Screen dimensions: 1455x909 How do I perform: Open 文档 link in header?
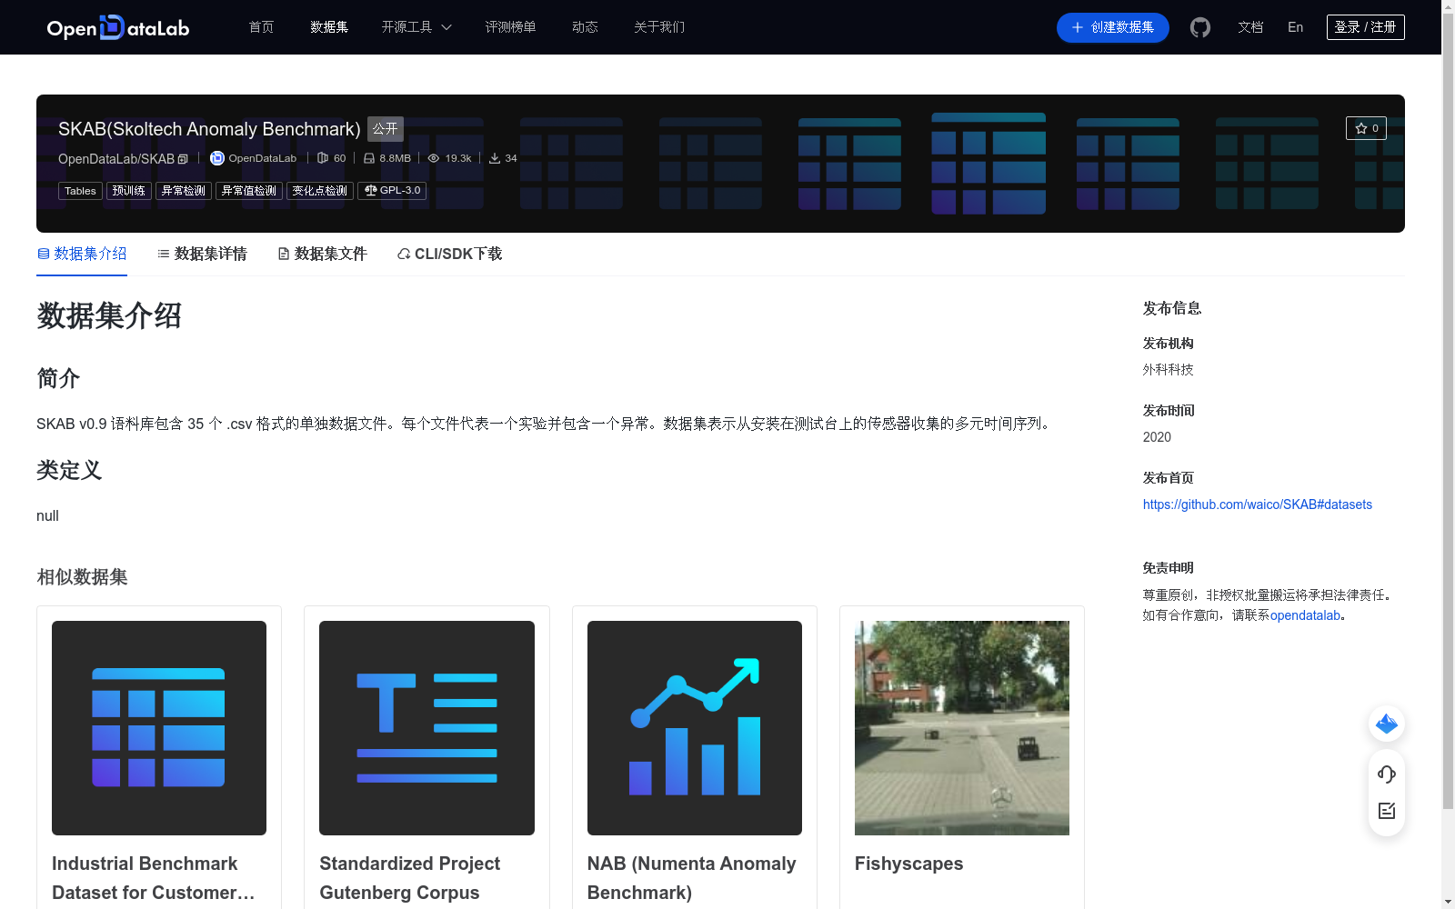pyautogui.click(x=1250, y=27)
